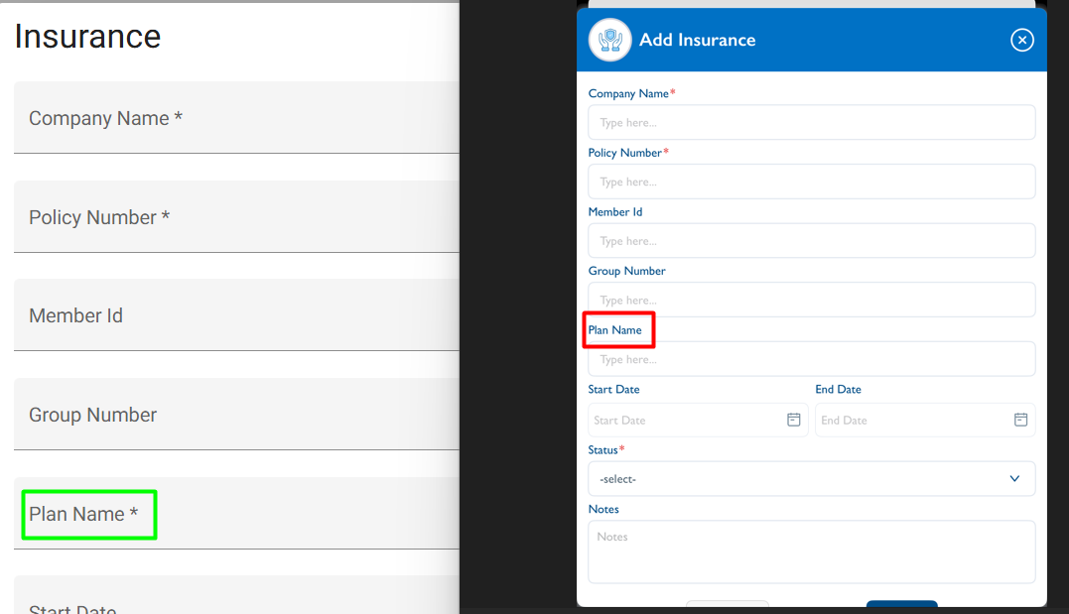This screenshot has height=614, width=1069.
Task: Click Group Number field in left form
Action: point(236,415)
